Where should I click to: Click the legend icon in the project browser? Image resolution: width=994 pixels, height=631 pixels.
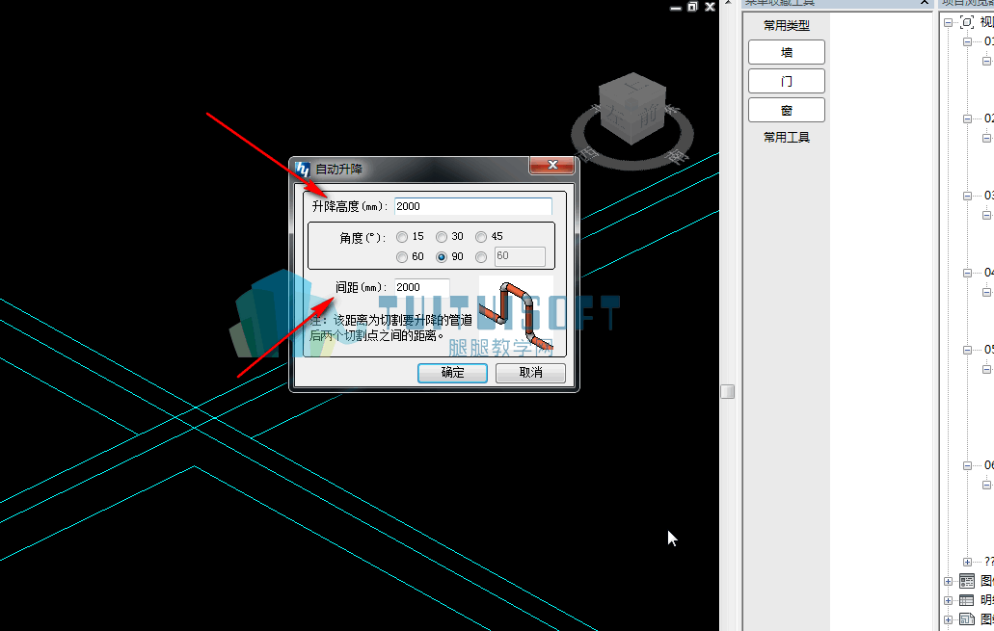click(967, 580)
